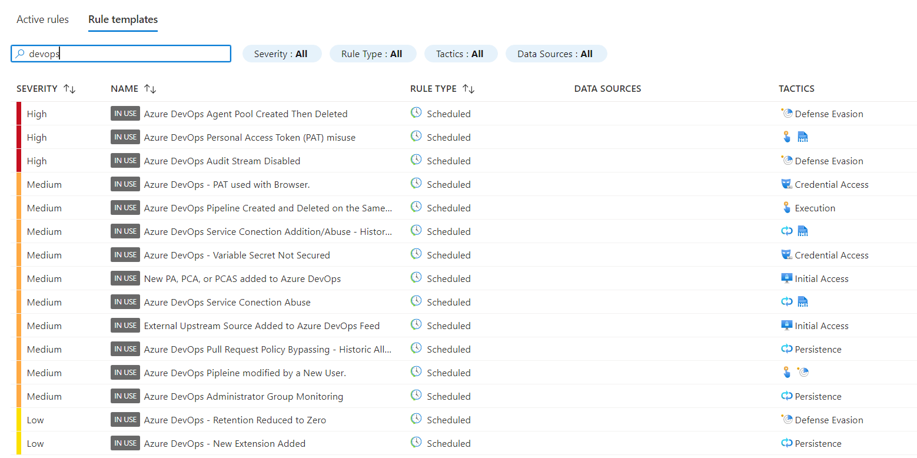Select Azure DevOps Service Conection Abuse rule
The image size is (917, 458).
pyautogui.click(x=227, y=302)
